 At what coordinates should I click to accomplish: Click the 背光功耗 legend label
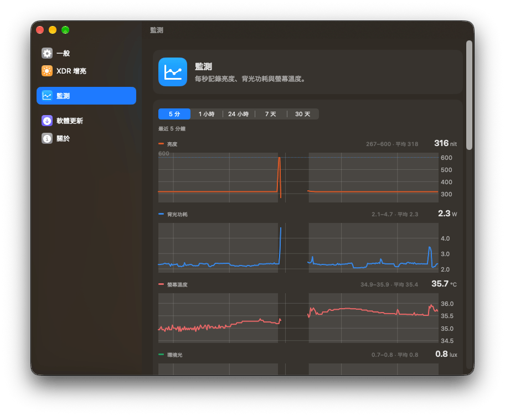(177, 214)
